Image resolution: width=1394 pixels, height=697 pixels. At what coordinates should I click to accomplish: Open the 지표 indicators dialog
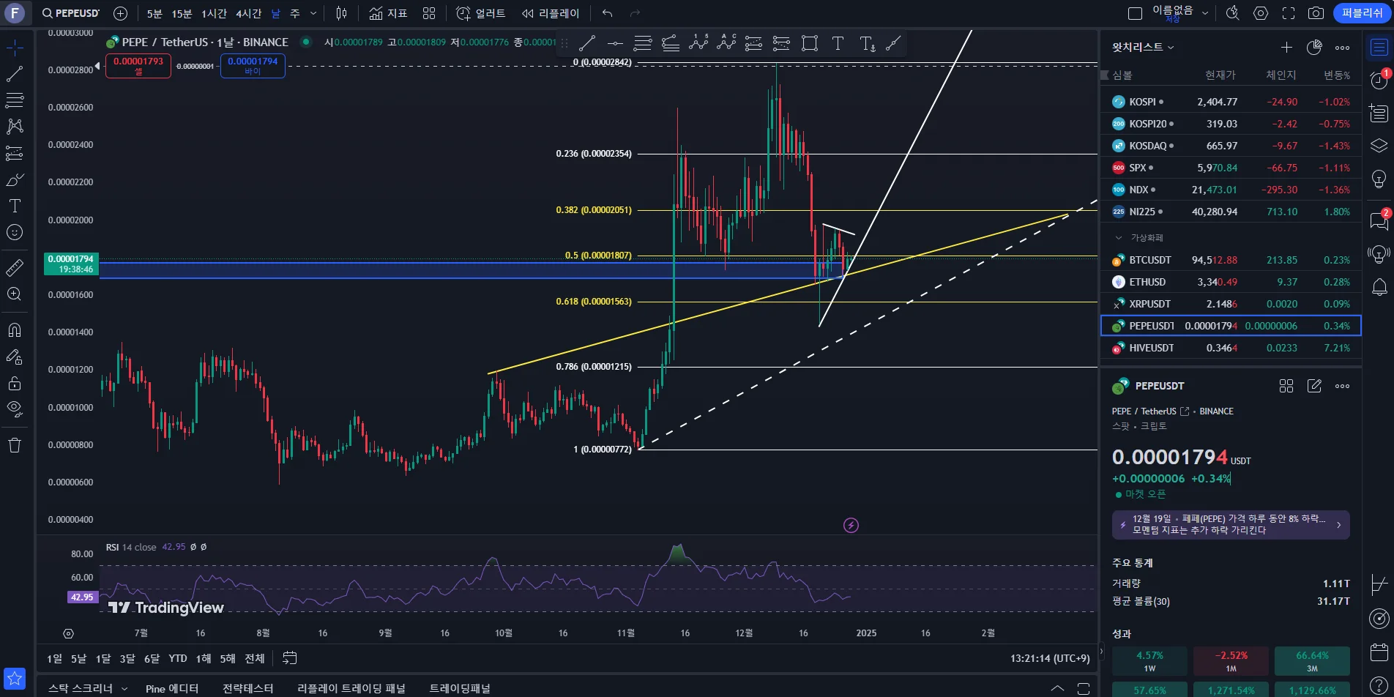click(389, 13)
